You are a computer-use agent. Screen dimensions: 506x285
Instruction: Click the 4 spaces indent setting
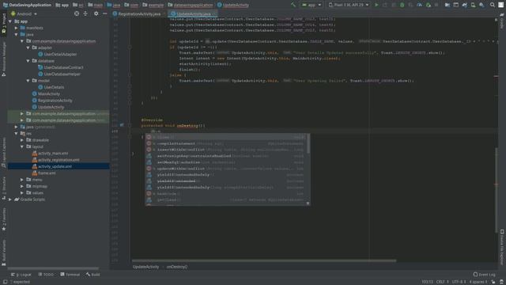[x=478, y=282]
